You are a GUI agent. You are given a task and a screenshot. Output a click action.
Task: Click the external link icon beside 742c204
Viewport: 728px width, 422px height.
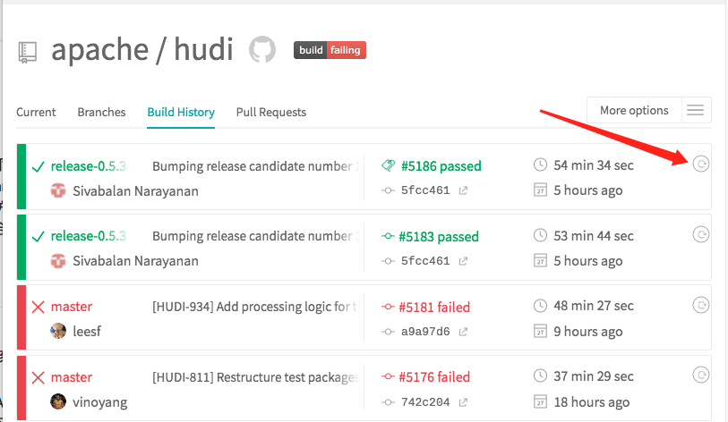point(463,402)
